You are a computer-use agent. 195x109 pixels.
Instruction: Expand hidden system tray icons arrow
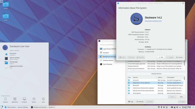tap(180, 107)
